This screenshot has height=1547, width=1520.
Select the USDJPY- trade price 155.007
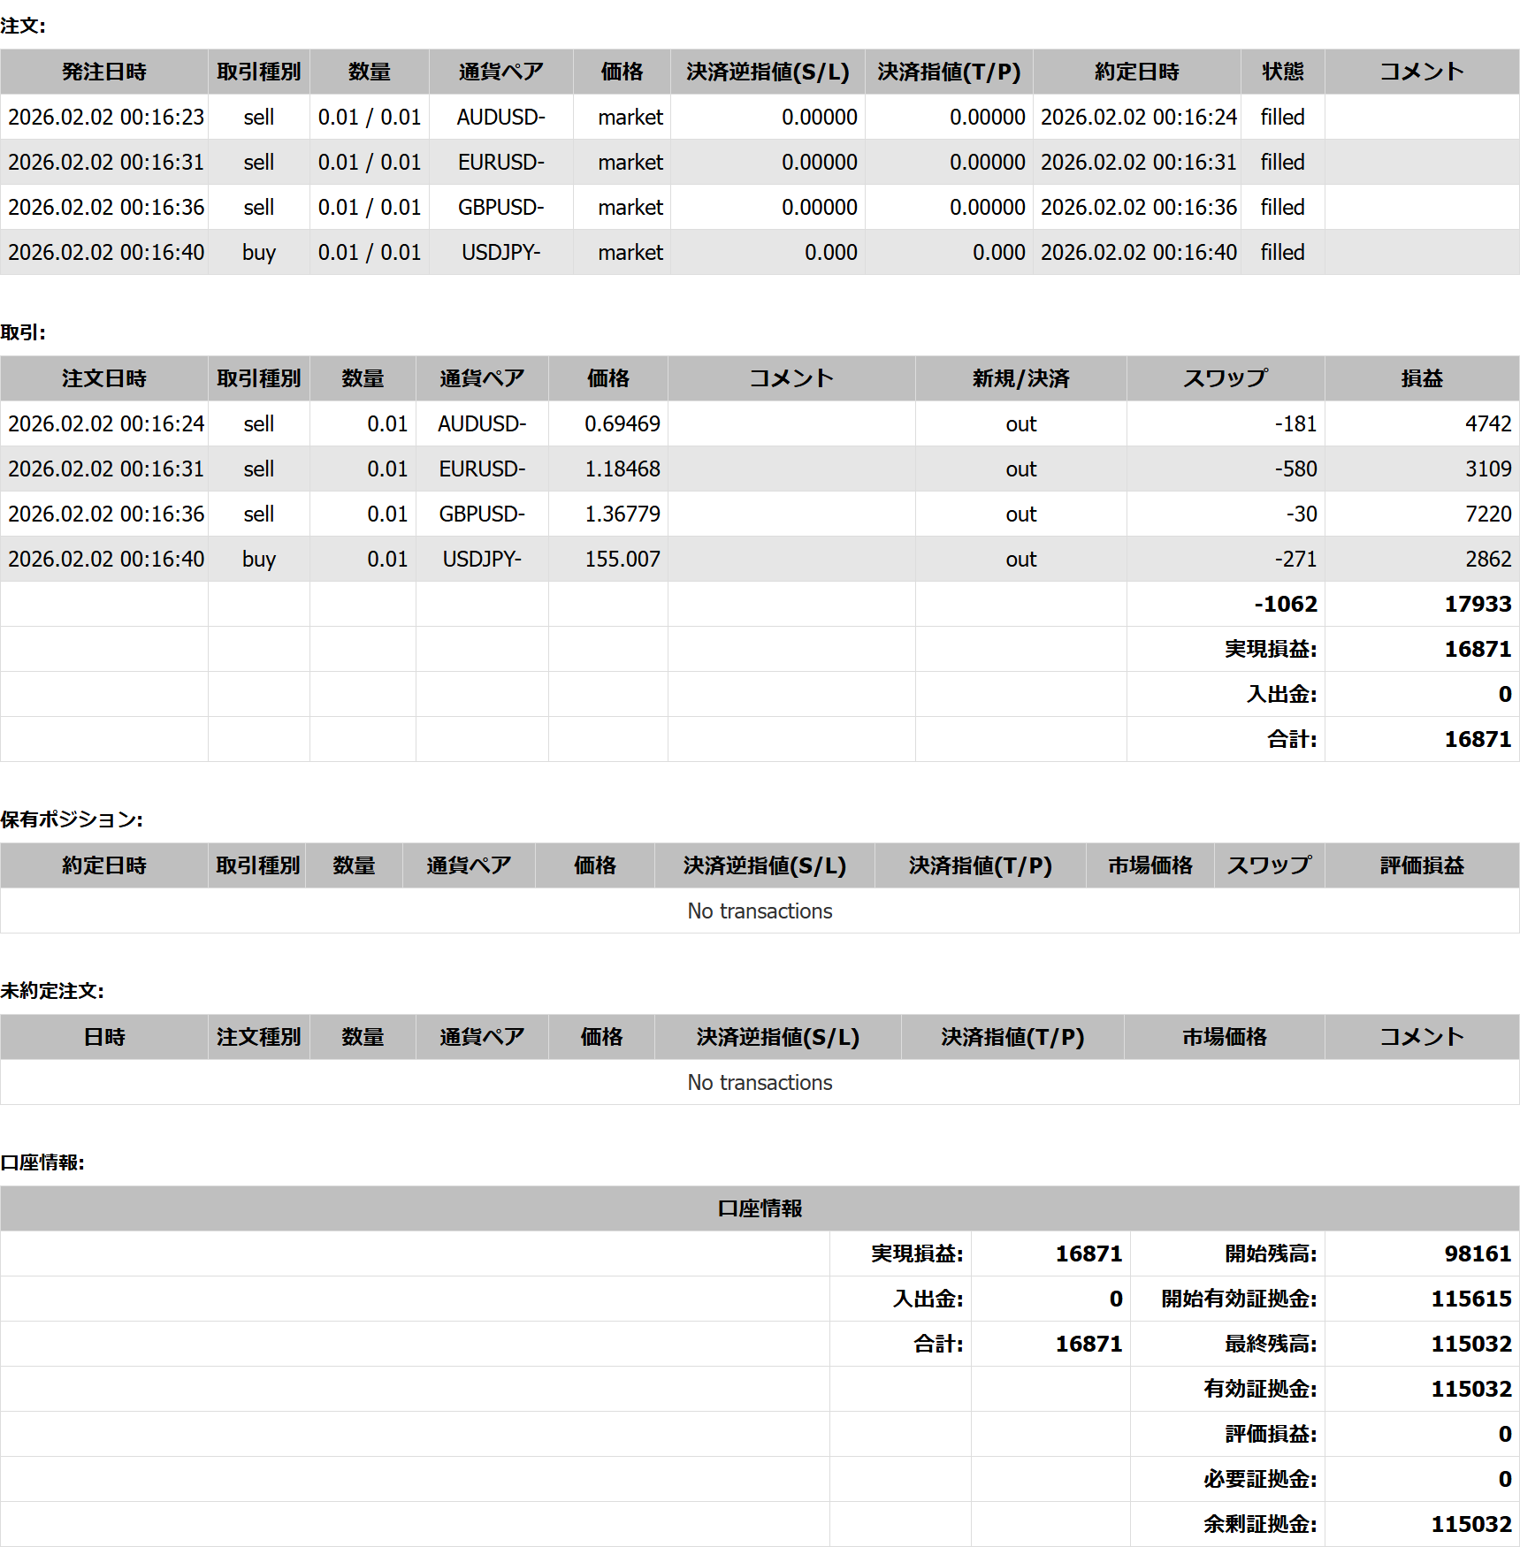(x=622, y=559)
